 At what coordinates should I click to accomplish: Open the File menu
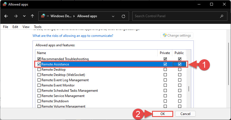6,27
